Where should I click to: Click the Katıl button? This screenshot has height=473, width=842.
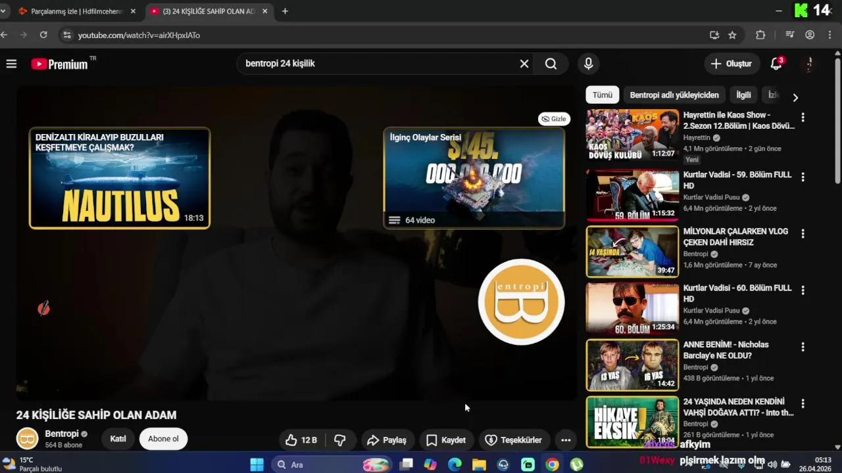pyautogui.click(x=118, y=439)
